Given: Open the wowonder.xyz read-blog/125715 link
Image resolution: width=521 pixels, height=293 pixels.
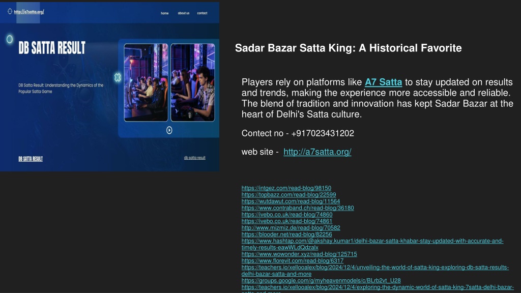Looking at the screenshot, I should coord(299,254).
